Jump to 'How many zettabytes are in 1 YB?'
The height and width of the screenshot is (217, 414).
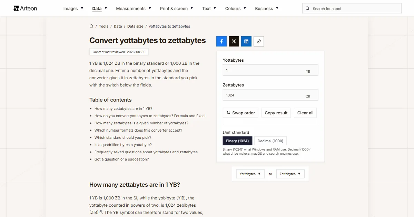click(123, 108)
